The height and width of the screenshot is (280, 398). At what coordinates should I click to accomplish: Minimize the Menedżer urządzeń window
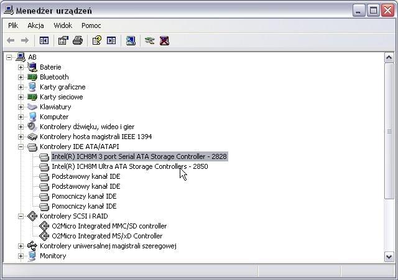pos(358,11)
